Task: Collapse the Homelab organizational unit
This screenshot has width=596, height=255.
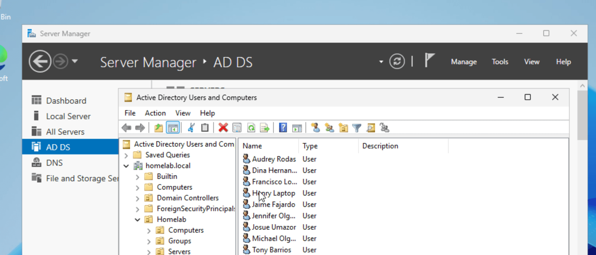Action: 138,220
